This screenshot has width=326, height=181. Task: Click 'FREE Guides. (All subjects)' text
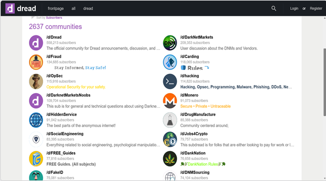(x=71, y=164)
